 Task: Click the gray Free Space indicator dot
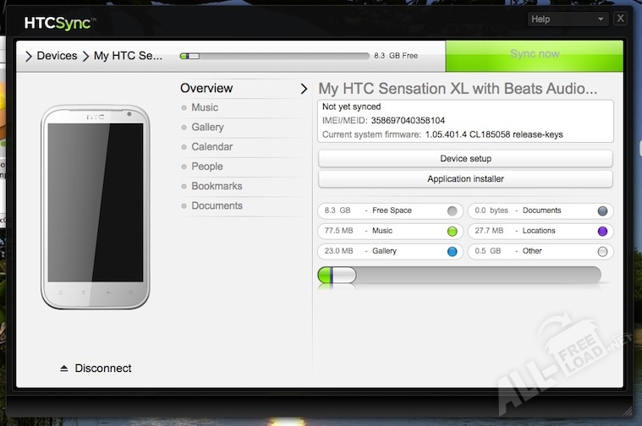pyautogui.click(x=452, y=211)
